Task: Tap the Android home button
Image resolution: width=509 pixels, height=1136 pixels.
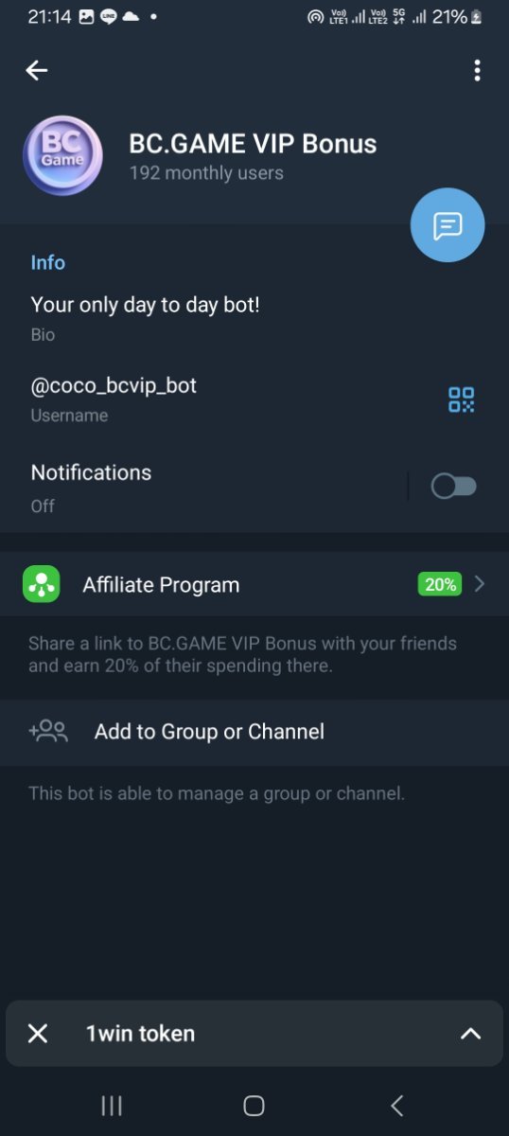Action: [x=254, y=1105]
